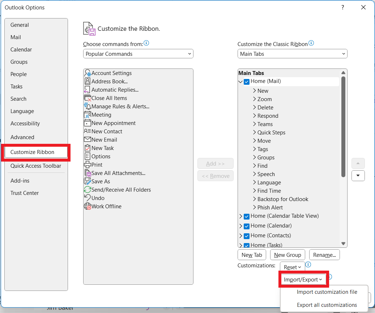Click the Rename... button
Image resolution: width=375 pixels, height=313 pixels.
[x=324, y=255]
